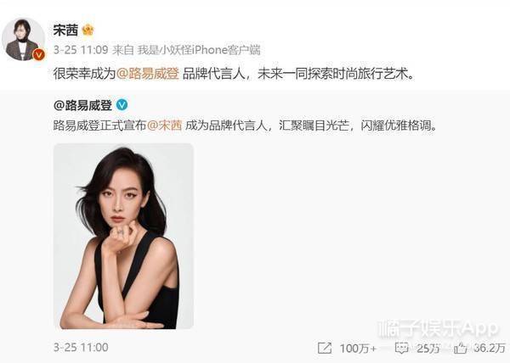Screen dimensions: 510x363
Task: Click the repost share icon
Action: click(x=325, y=349)
